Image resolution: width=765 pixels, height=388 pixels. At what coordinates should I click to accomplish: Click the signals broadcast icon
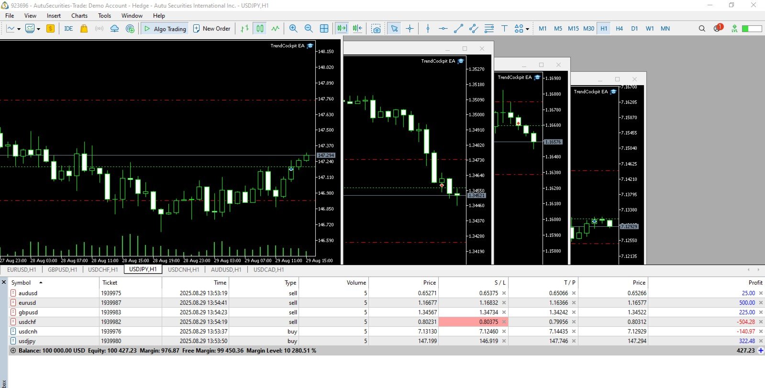pyautogui.click(x=99, y=29)
